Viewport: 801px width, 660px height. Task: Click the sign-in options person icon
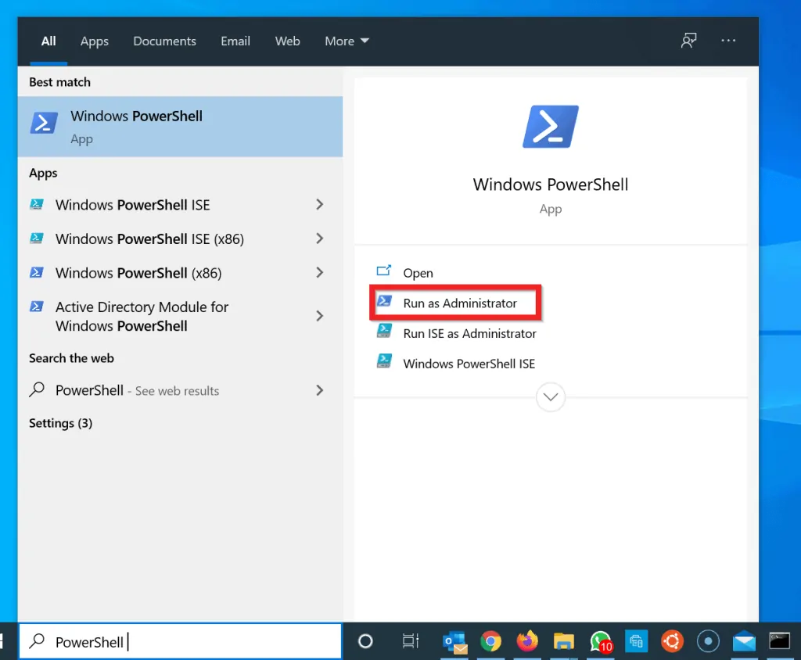click(x=688, y=41)
